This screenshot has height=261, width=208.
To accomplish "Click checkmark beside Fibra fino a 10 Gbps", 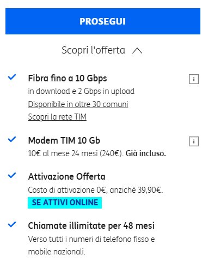I will [12, 77].
